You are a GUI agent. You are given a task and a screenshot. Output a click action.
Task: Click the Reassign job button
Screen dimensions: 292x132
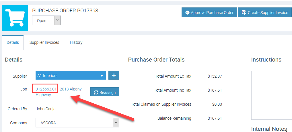click(x=105, y=92)
